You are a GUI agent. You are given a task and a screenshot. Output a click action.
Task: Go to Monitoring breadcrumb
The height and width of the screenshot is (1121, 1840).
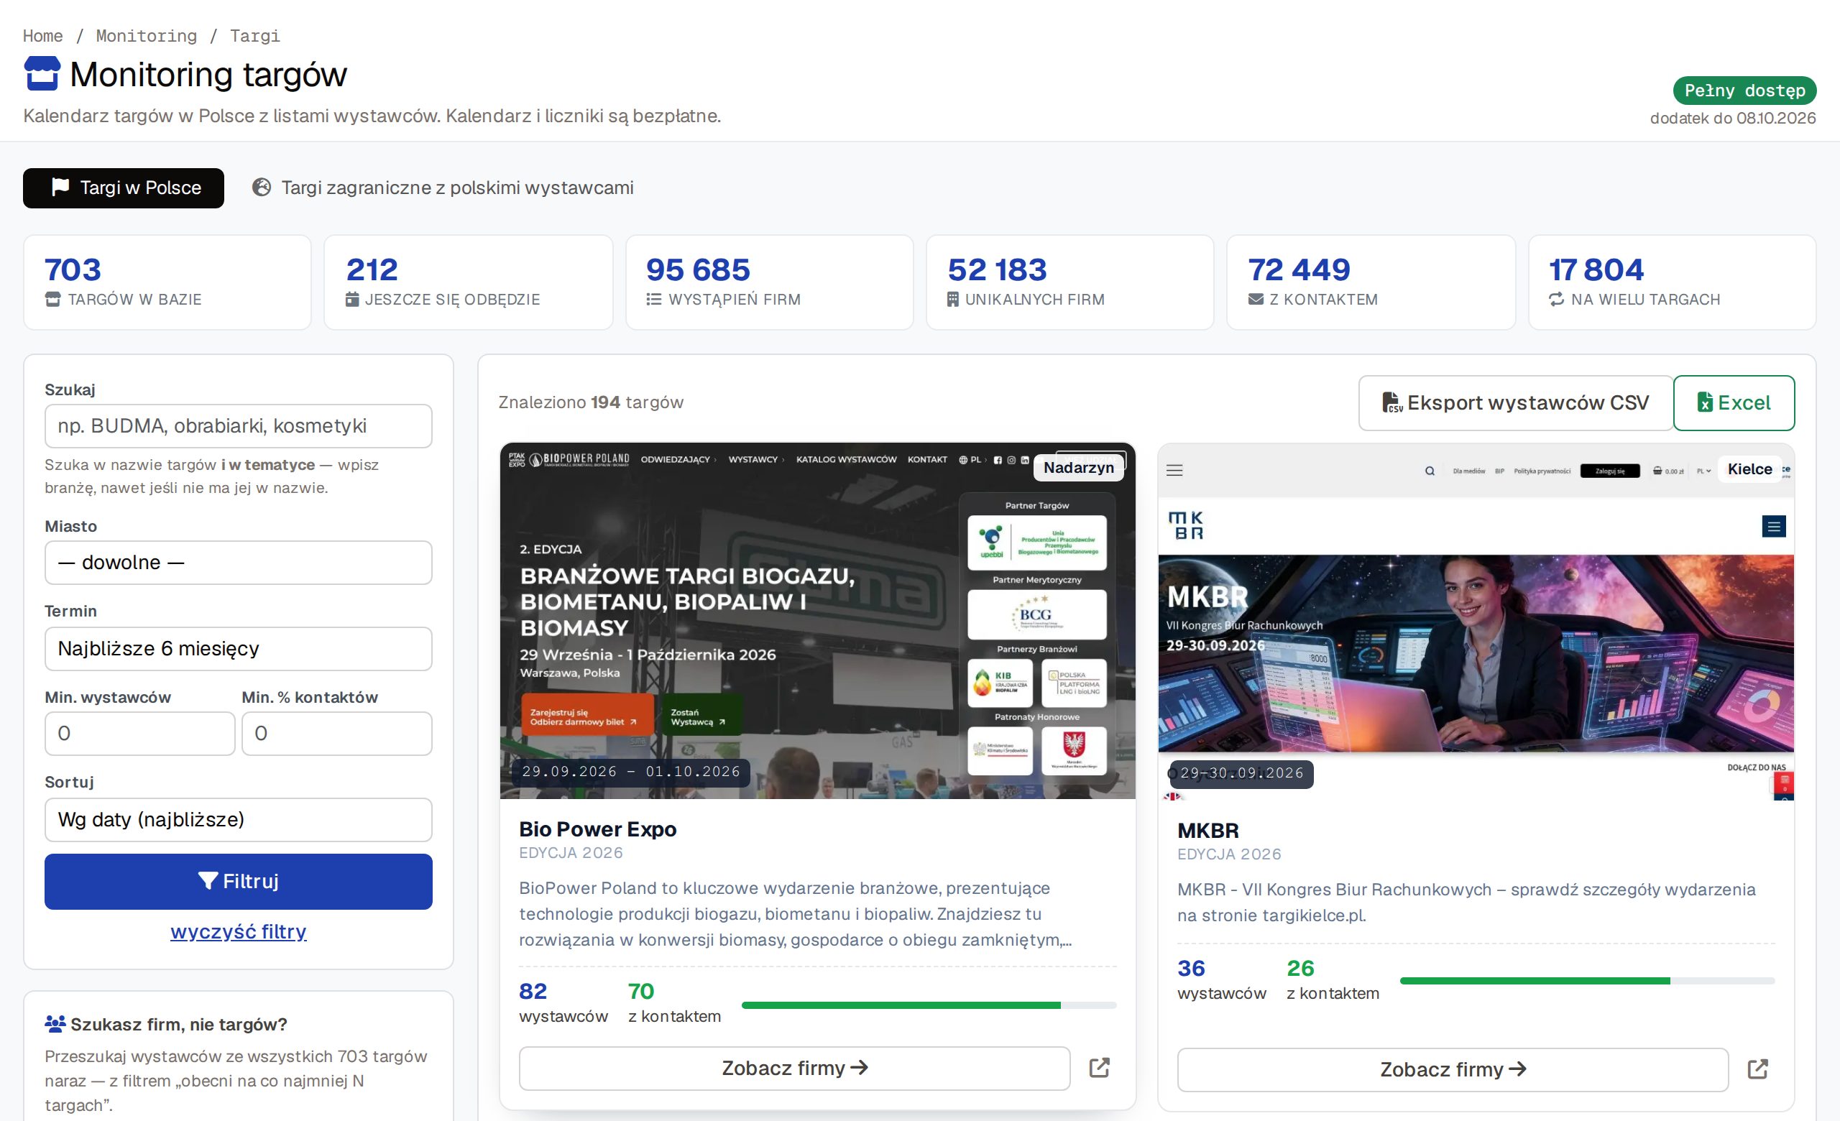147,36
